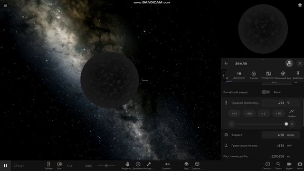Adjust the simulation speed slider
Image resolution: width=304 pixels, height=171 pixels.
[106, 166]
